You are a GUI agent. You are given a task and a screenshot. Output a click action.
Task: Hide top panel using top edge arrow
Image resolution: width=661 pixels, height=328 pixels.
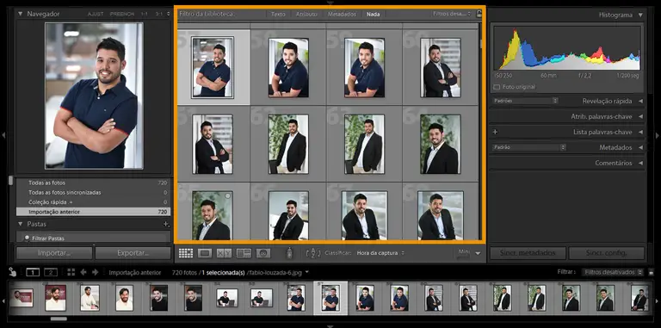(330, 3)
